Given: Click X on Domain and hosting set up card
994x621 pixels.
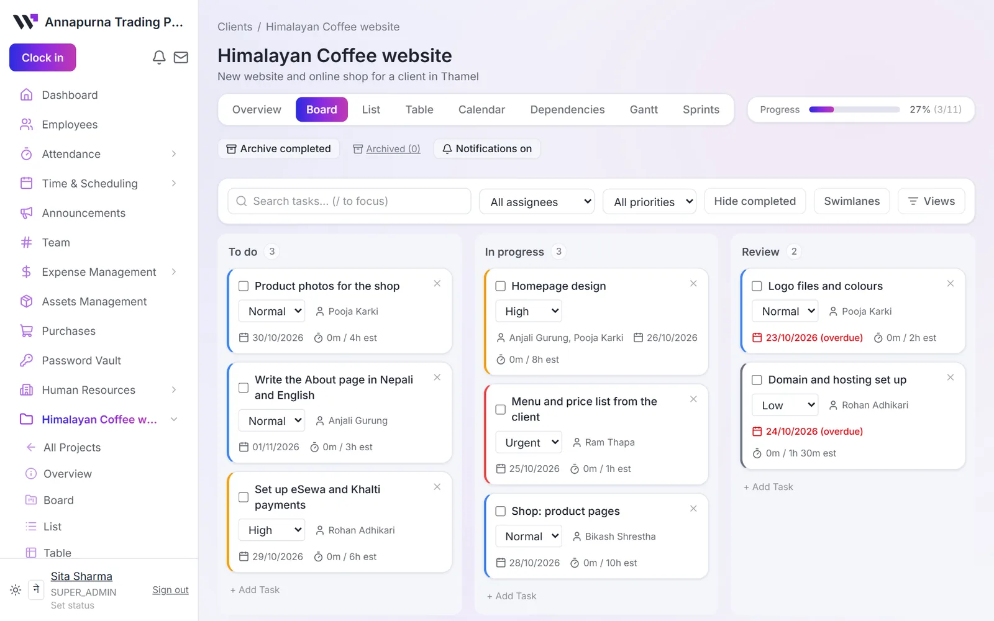Looking at the screenshot, I should tap(951, 378).
